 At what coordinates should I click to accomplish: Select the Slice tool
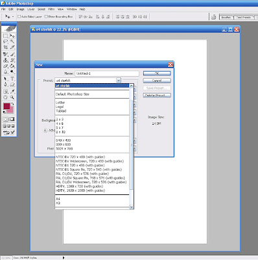click(12, 47)
